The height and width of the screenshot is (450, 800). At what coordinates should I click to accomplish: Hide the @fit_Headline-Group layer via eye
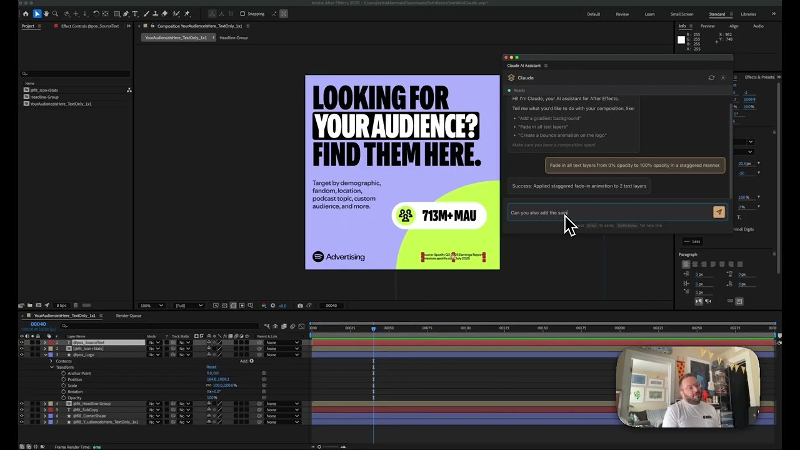pos(21,404)
